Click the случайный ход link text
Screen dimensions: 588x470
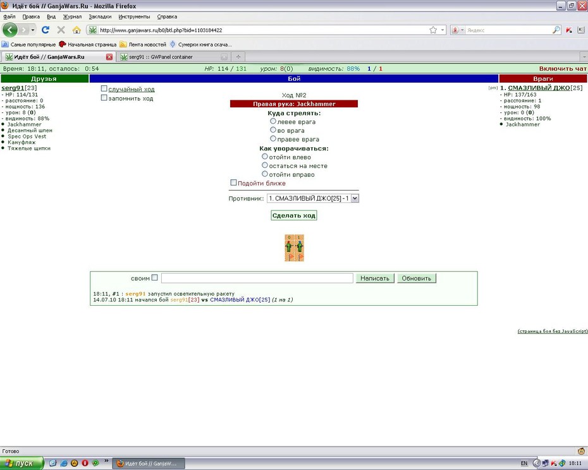tap(132, 89)
